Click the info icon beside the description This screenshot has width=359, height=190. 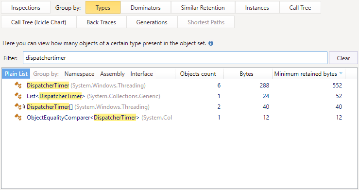pyautogui.click(x=211, y=43)
